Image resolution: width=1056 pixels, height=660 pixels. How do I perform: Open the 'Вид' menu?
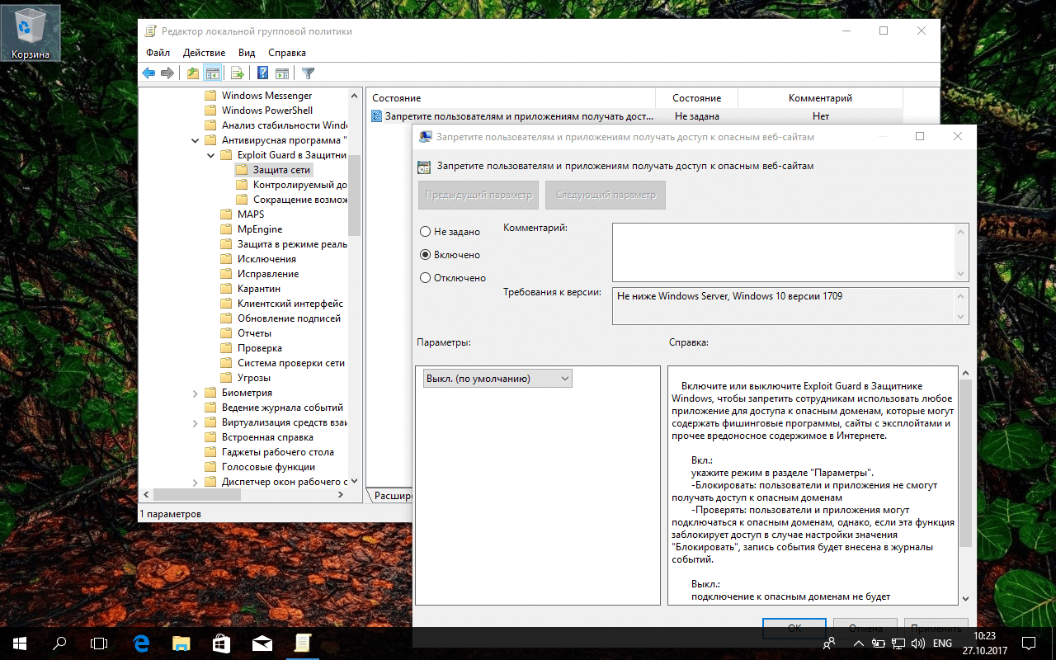[247, 53]
